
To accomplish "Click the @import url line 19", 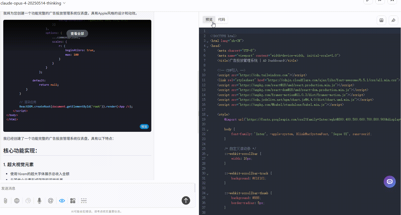I will pos(312,120).
